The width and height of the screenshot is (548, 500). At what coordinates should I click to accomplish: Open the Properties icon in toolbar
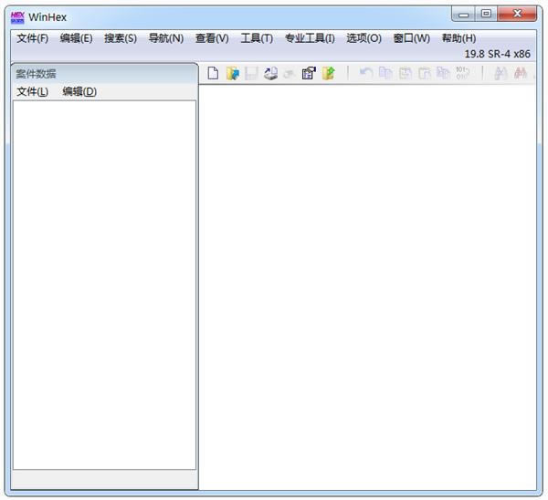click(x=309, y=73)
